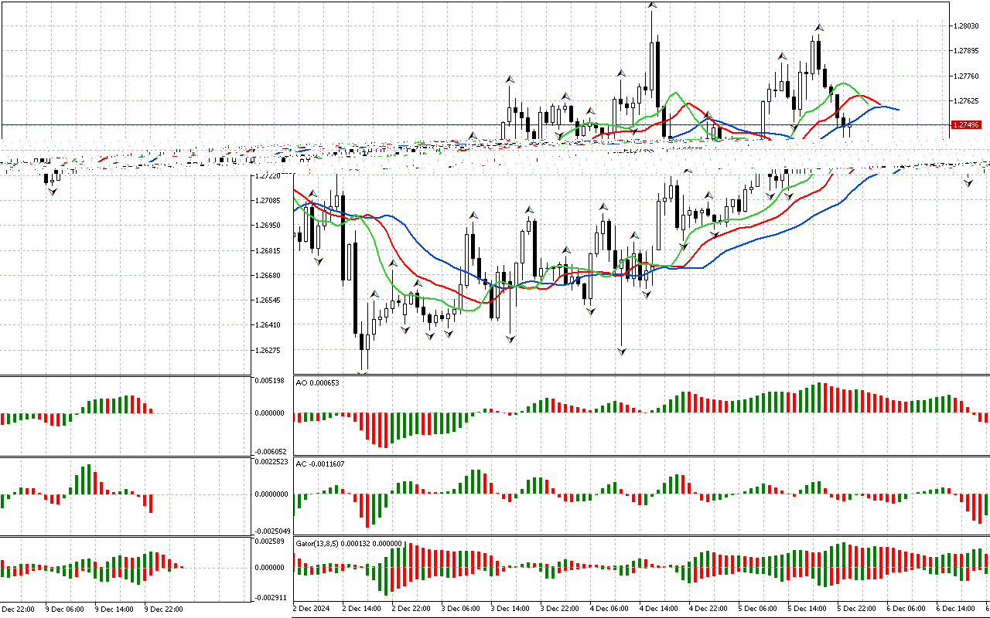Click the "Gator(13,8,5)" indicator label
Viewport: 990px width, 618px height.
coord(318,544)
